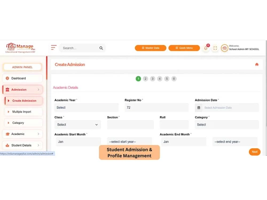Open Academic Start Month dropdown

tap(78, 142)
